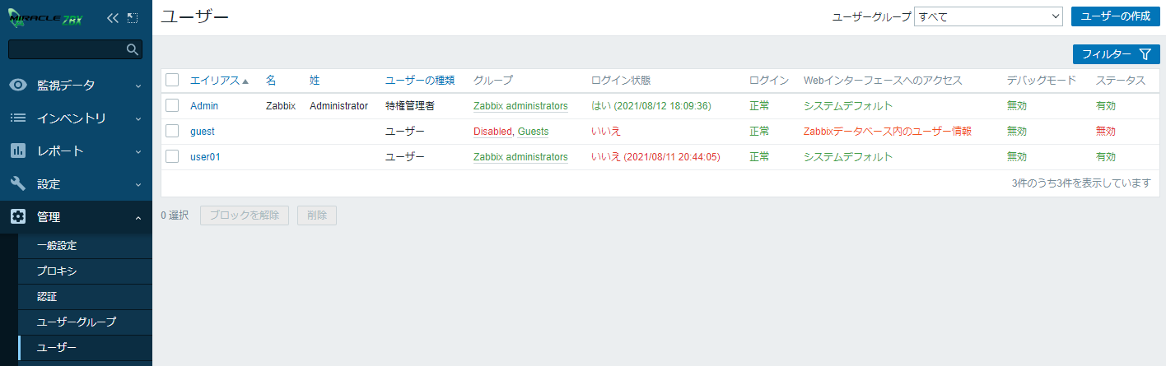Click the wrench icon for 設定

click(x=18, y=183)
